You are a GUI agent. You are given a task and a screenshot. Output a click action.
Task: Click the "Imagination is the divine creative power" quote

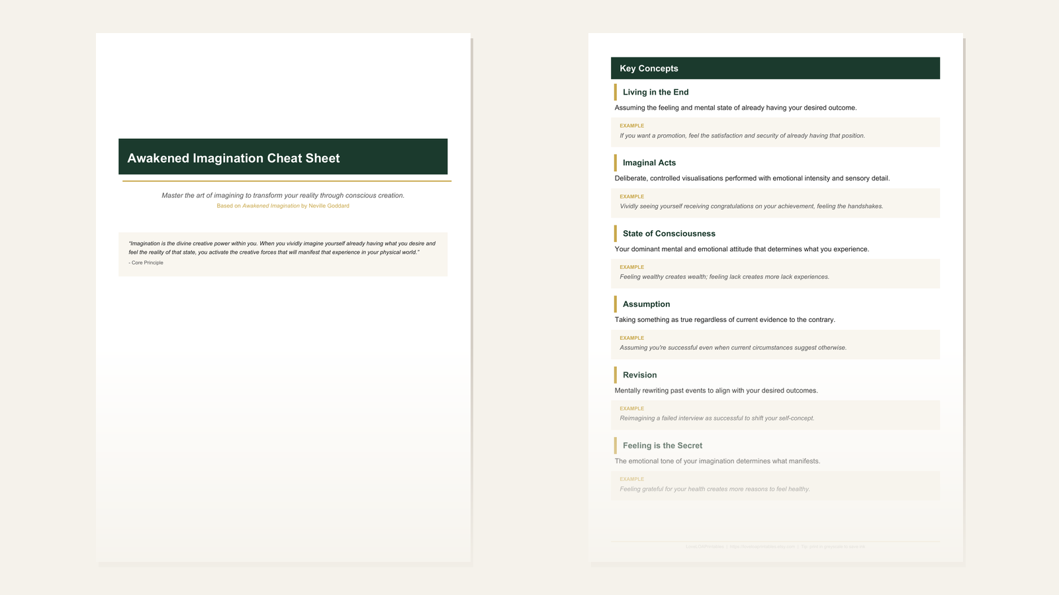coord(282,248)
